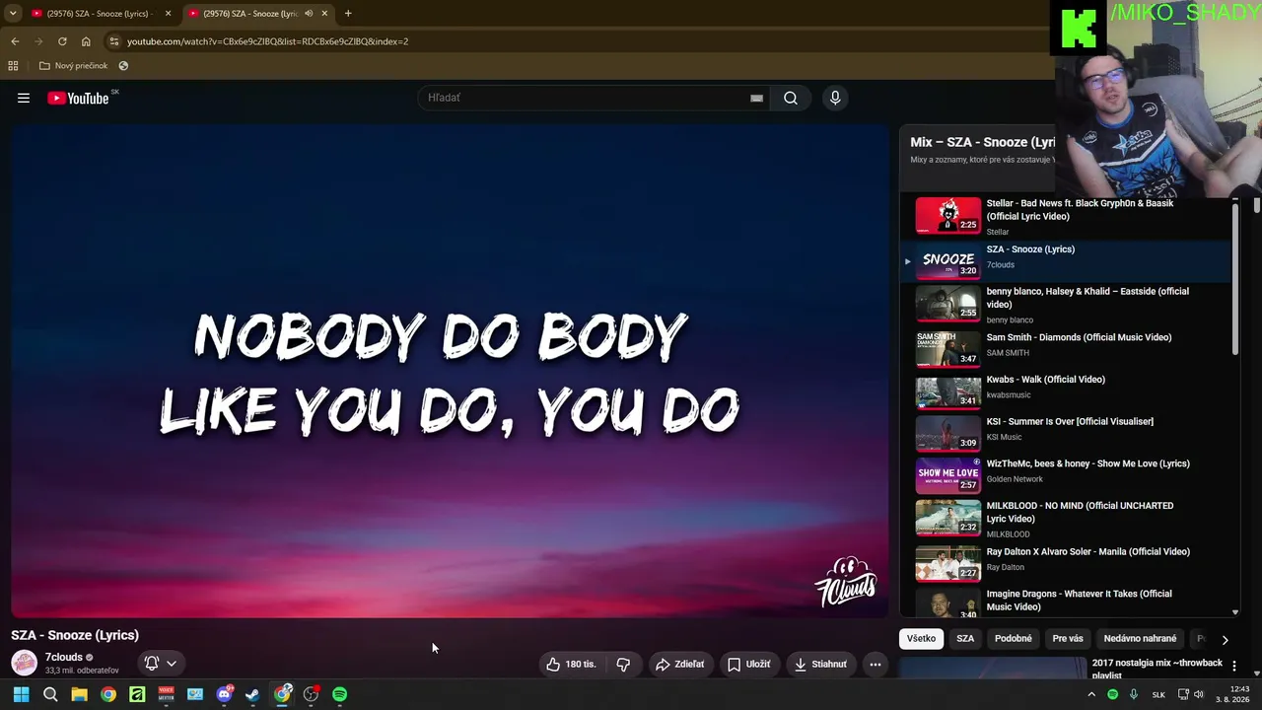
Task: Open the Nový priečinok bookmarks folder
Action: (x=73, y=66)
